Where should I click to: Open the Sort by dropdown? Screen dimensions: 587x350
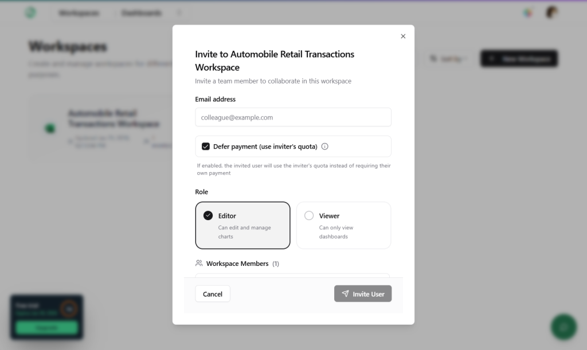[449, 58]
